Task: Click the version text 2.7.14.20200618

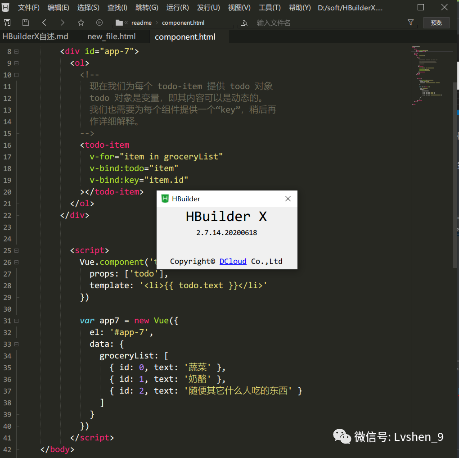Action: (x=226, y=233)
